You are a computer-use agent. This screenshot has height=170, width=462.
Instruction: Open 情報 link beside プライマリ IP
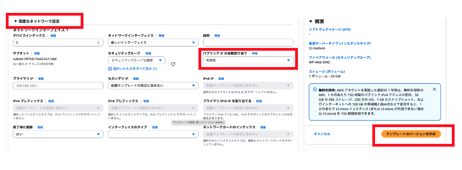point(41,79)
